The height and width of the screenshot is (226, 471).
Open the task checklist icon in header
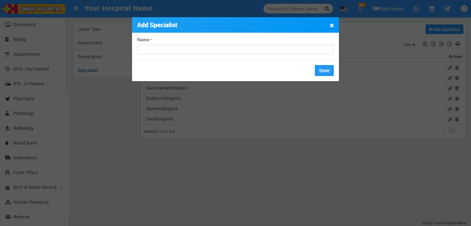[447, 9]
